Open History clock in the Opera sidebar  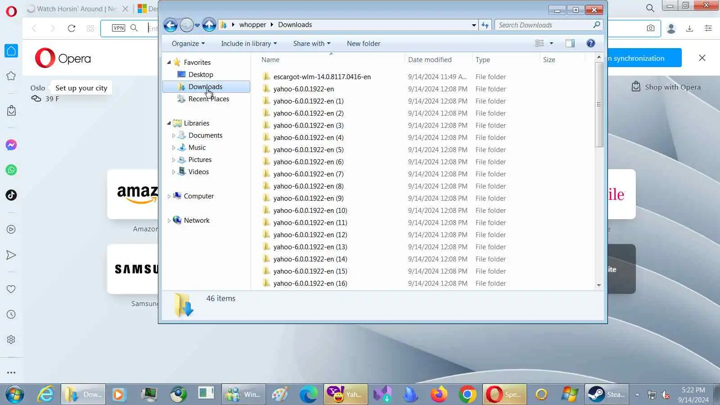pos(11,315)
